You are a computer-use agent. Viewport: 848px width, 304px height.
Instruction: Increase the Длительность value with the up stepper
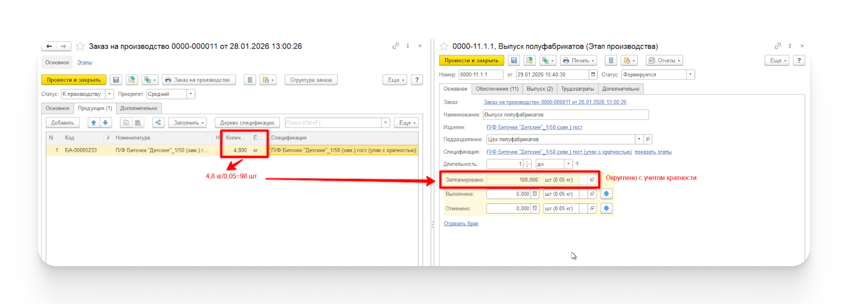(x=527, y=162)
